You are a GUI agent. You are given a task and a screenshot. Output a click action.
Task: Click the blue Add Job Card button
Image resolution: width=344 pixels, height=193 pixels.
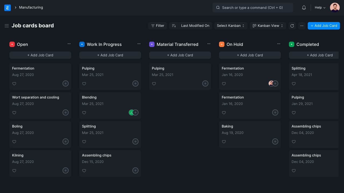click(324, 26)
